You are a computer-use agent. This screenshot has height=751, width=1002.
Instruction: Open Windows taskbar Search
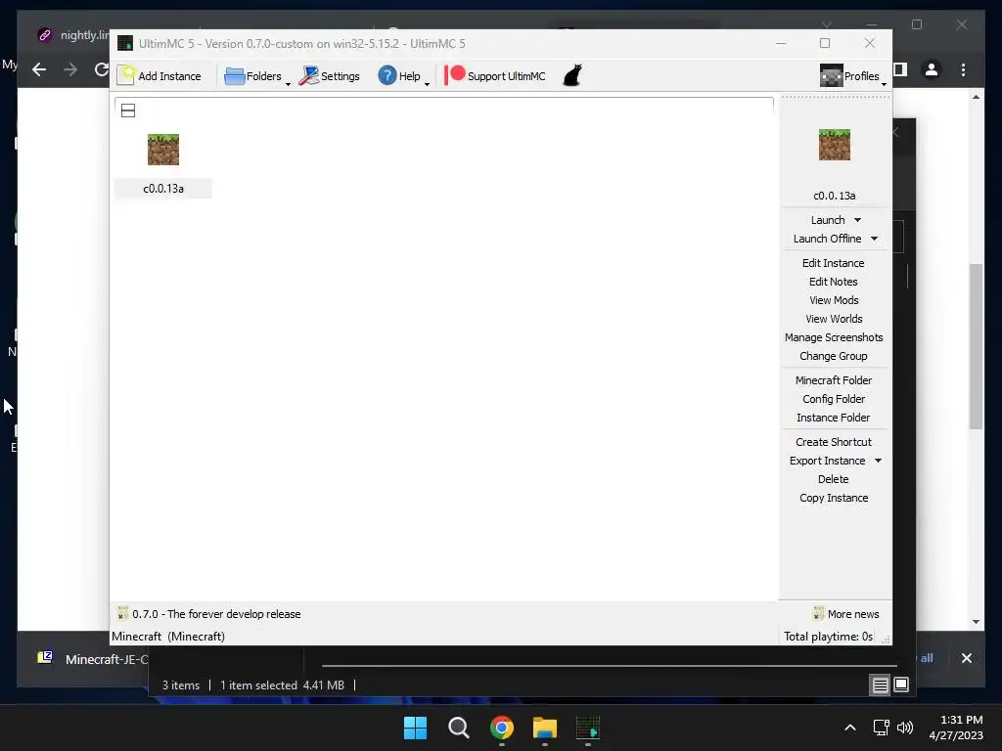[x=458, y=728]
